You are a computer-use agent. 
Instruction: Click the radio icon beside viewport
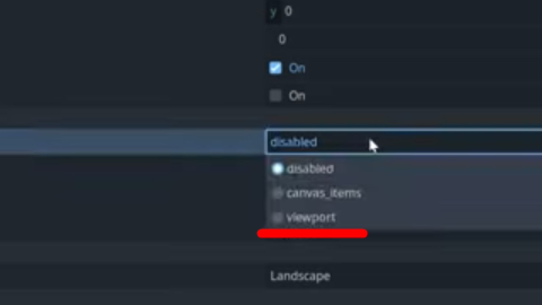click(277, 217)
